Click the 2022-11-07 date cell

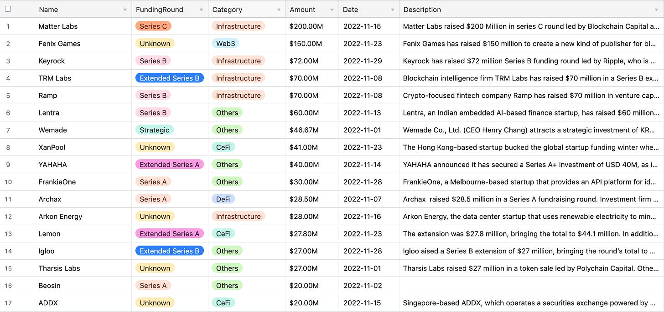click(x=369, y=199)
